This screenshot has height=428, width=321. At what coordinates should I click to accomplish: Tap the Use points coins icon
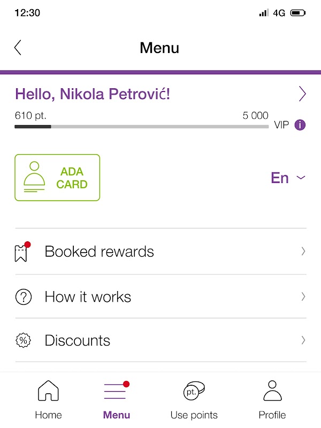(194, 391)
